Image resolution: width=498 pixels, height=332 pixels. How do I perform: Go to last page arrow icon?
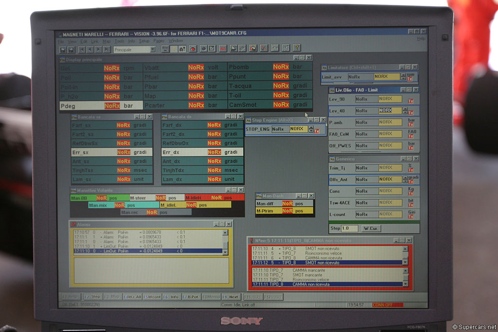click(107, 50)
